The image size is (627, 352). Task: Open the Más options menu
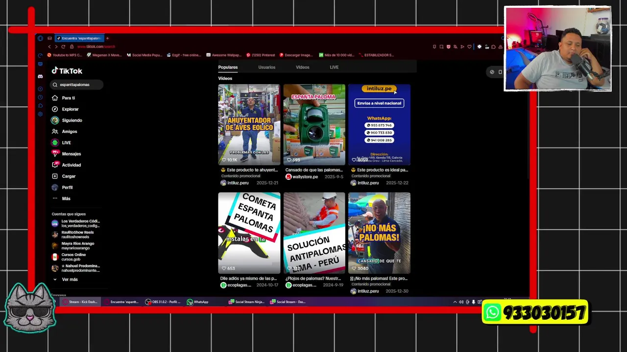click(x=61, y=198)
